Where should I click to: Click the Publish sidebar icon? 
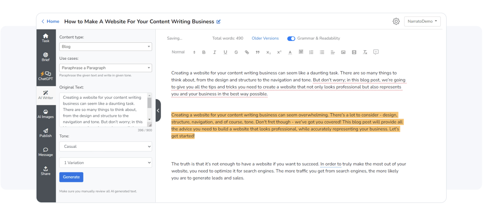click(46, 133)
